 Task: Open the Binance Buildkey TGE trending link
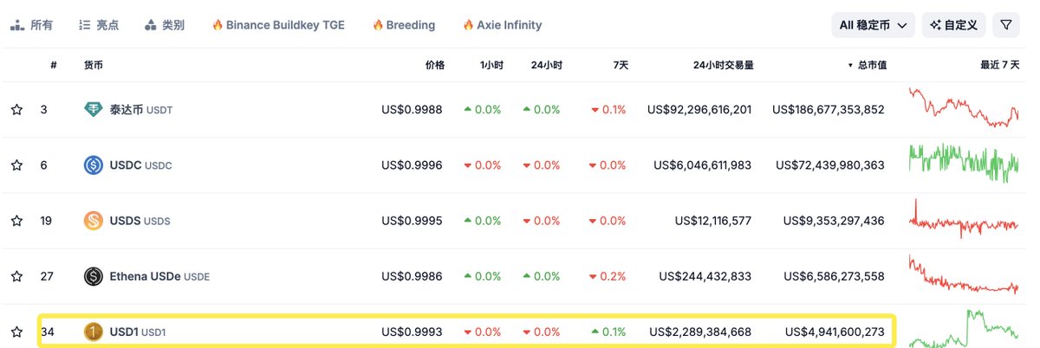coord(278,25)
